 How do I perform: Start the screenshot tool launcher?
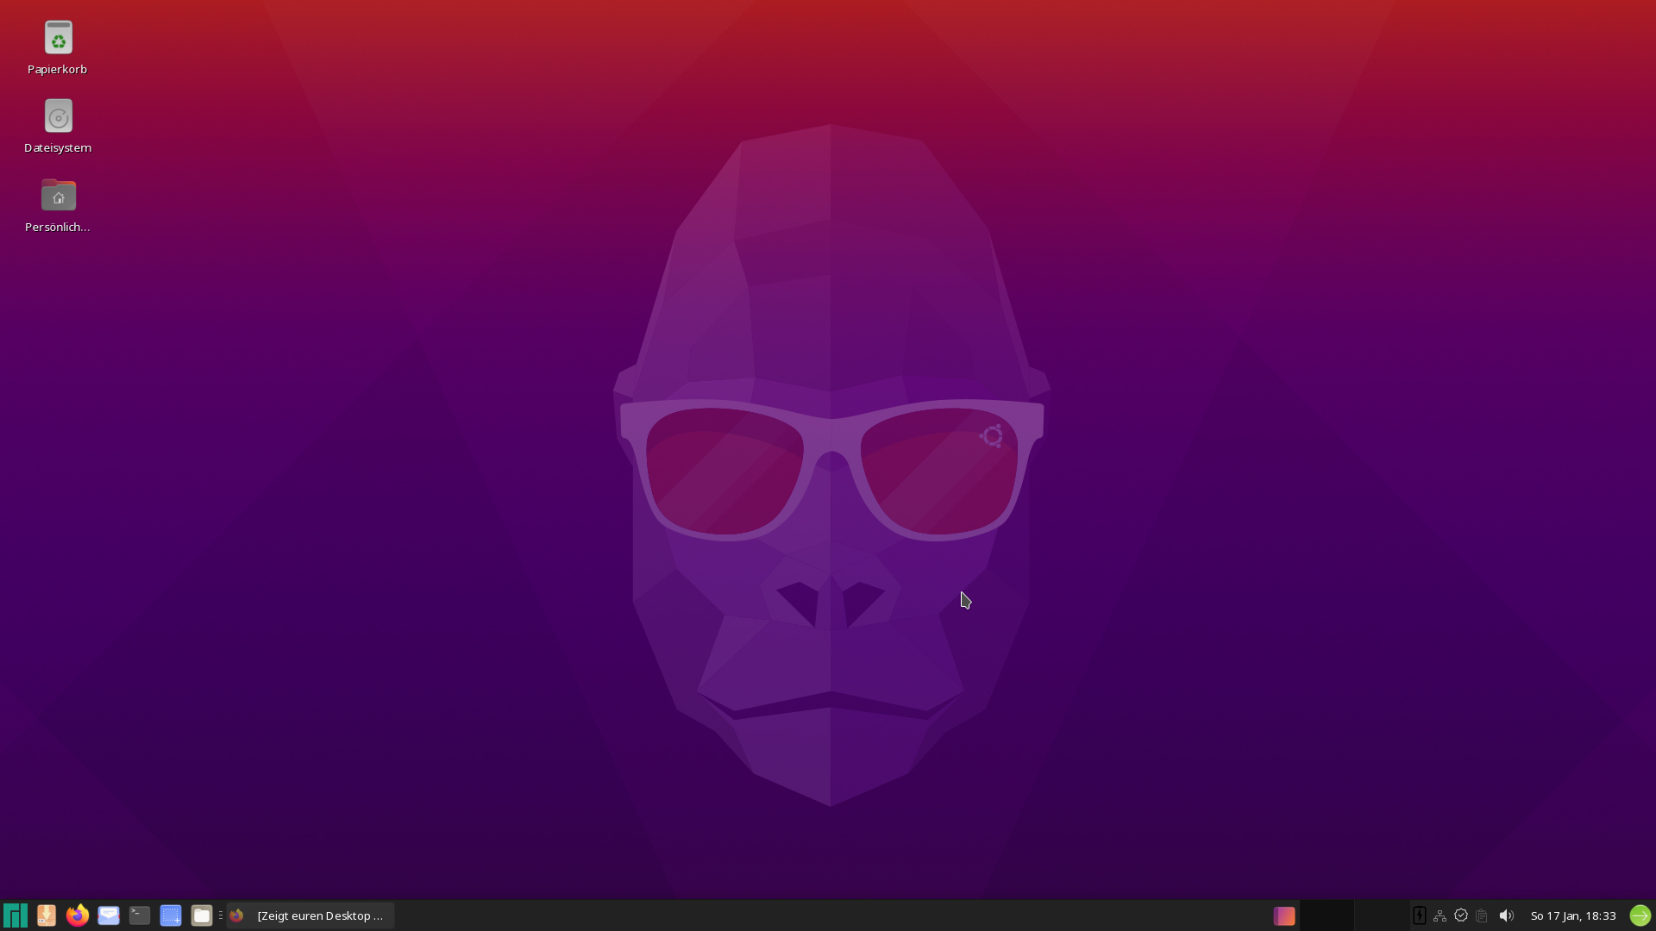(x=171, y=915)
